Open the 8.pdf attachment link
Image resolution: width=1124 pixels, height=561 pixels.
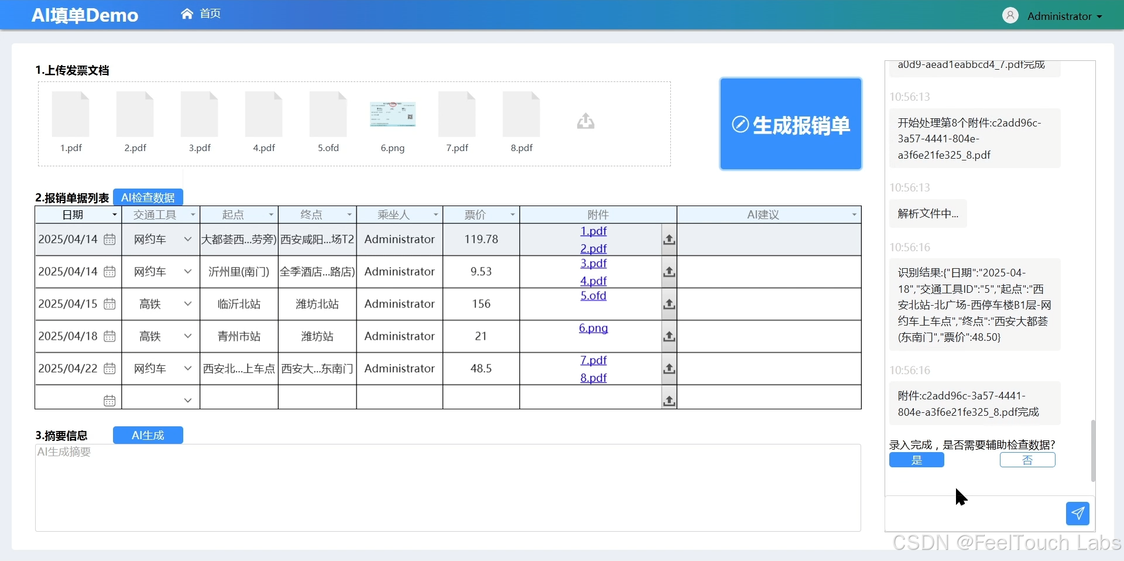pos(594,378)
